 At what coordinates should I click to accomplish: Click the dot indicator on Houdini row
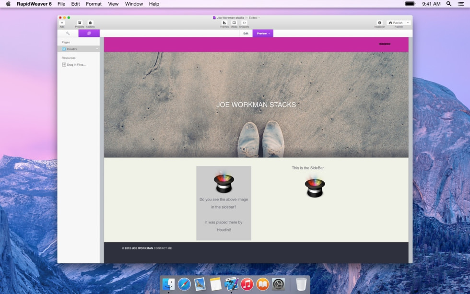pyautogui.click(x=97, y=49)
